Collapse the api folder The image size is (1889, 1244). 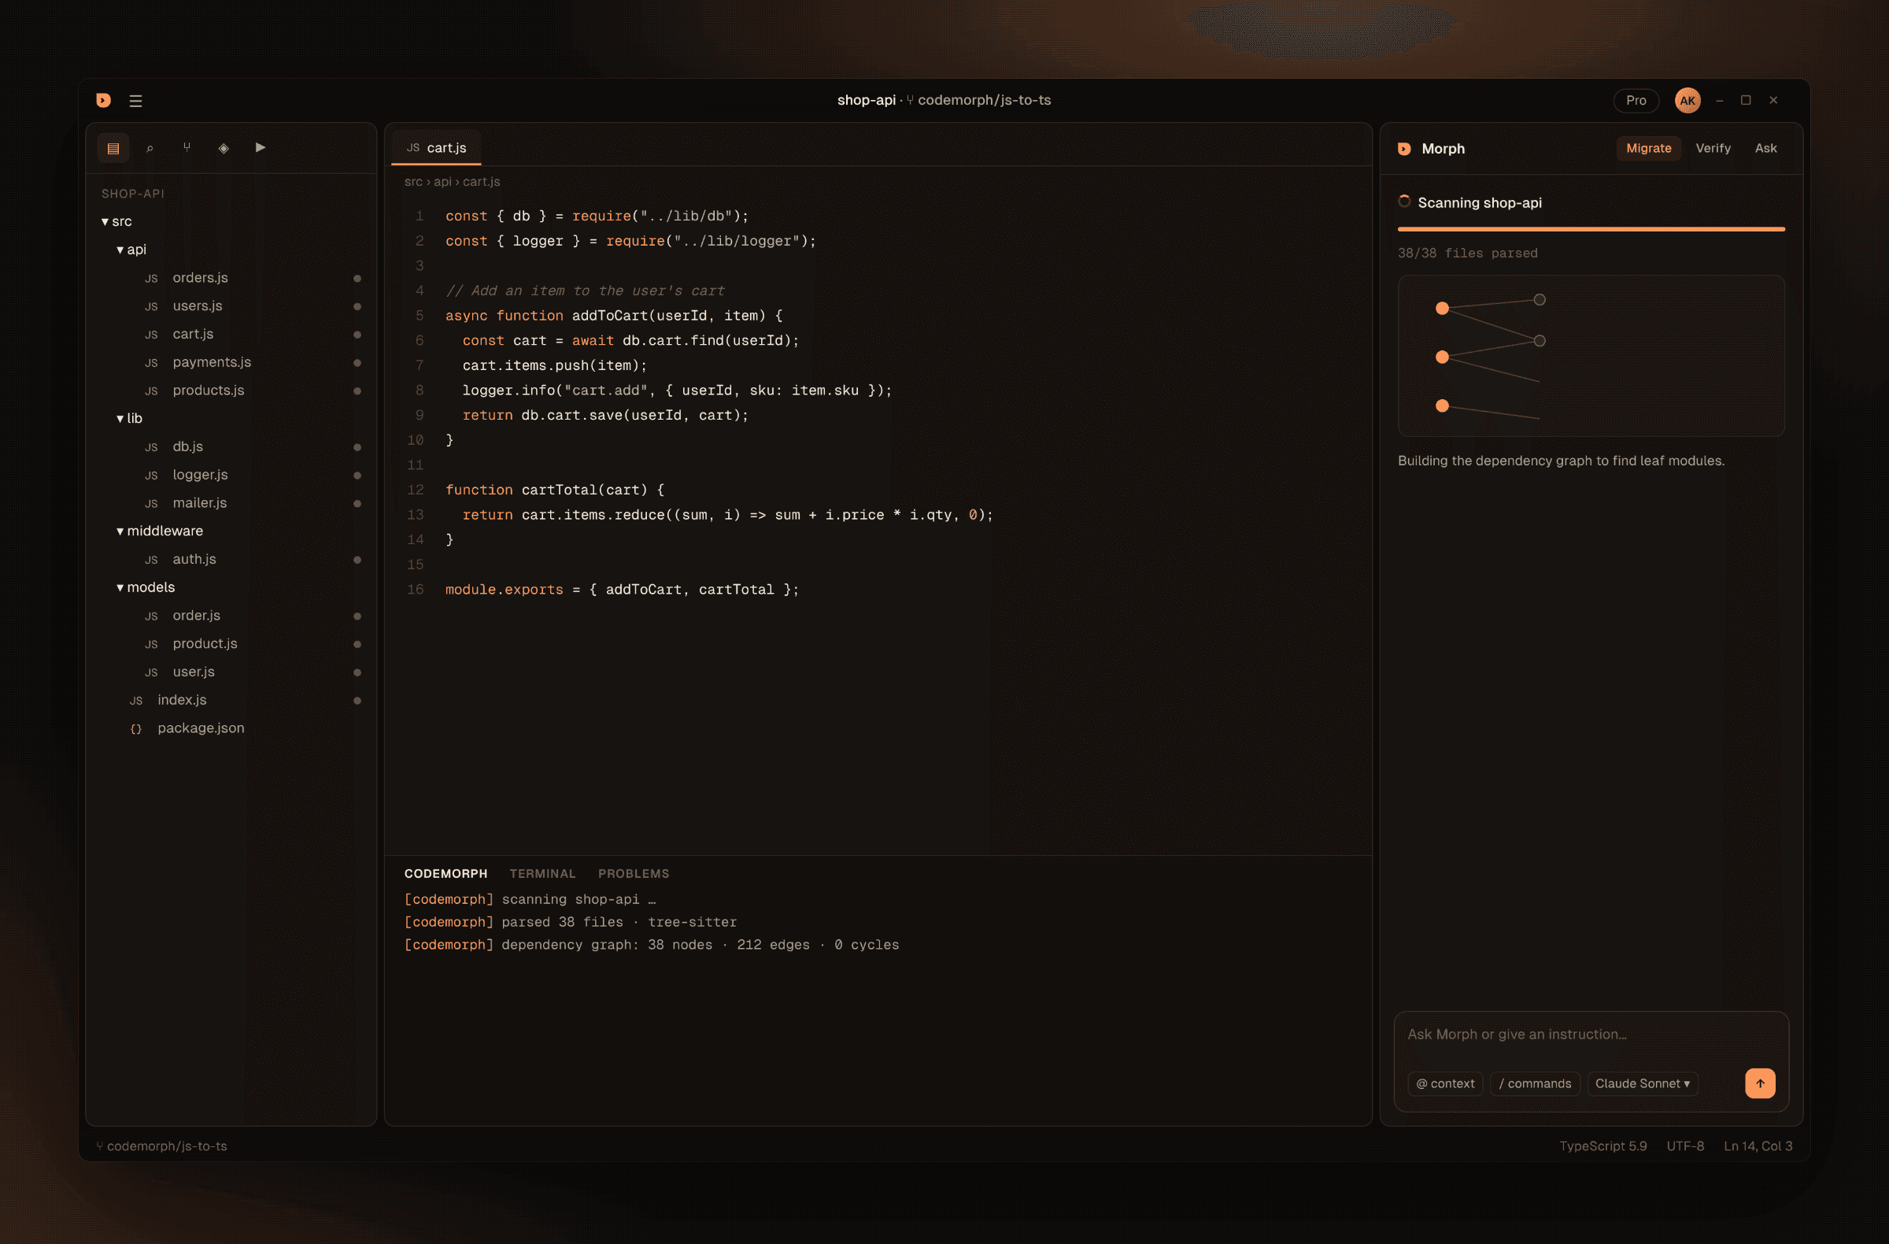[131, 250]
